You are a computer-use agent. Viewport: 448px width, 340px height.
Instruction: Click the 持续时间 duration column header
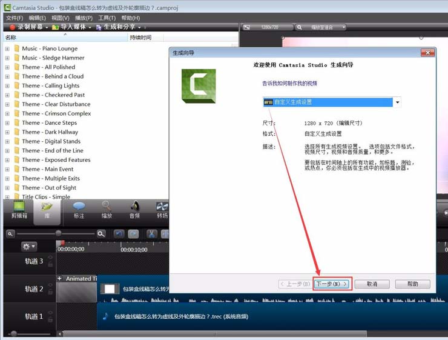[145, 38]
